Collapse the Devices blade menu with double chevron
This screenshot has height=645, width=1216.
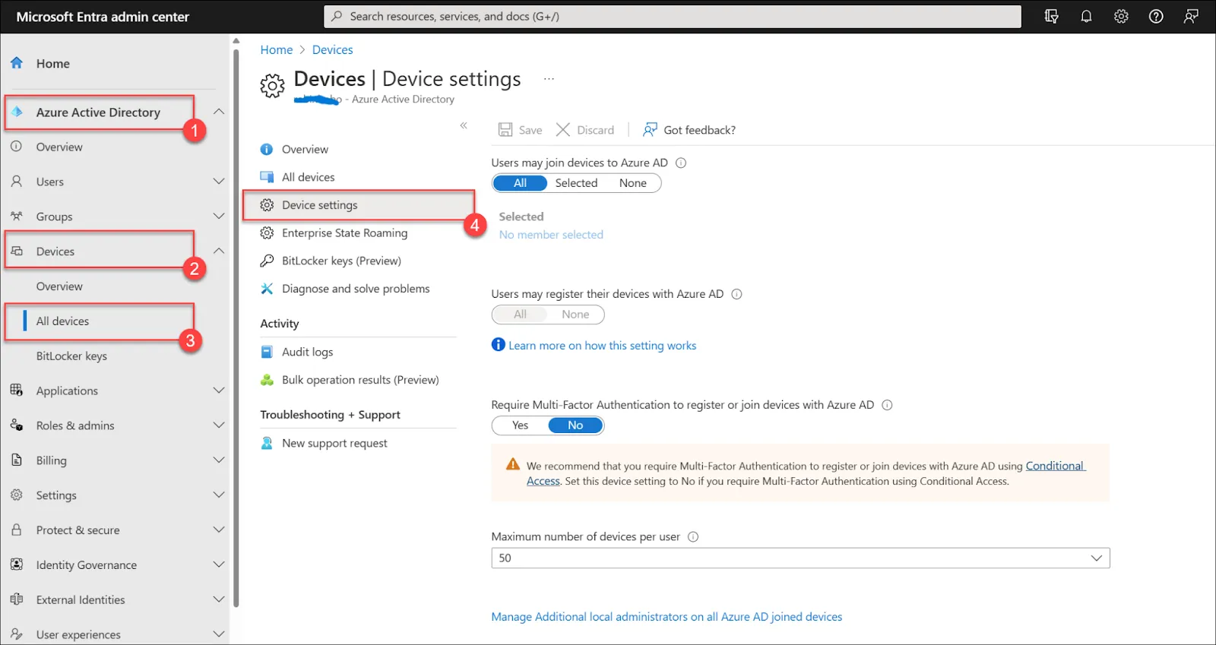(464, 126)
